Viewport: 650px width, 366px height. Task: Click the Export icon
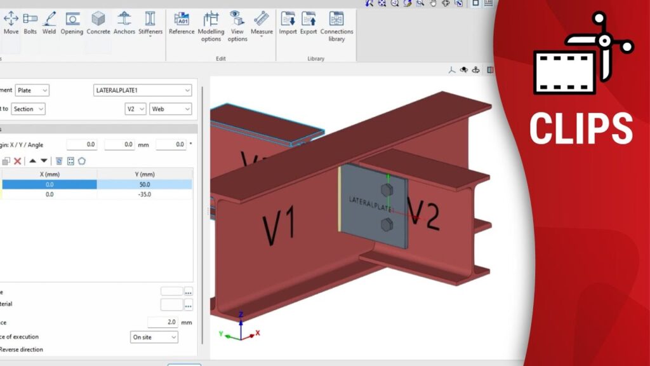tap(308, 23)
